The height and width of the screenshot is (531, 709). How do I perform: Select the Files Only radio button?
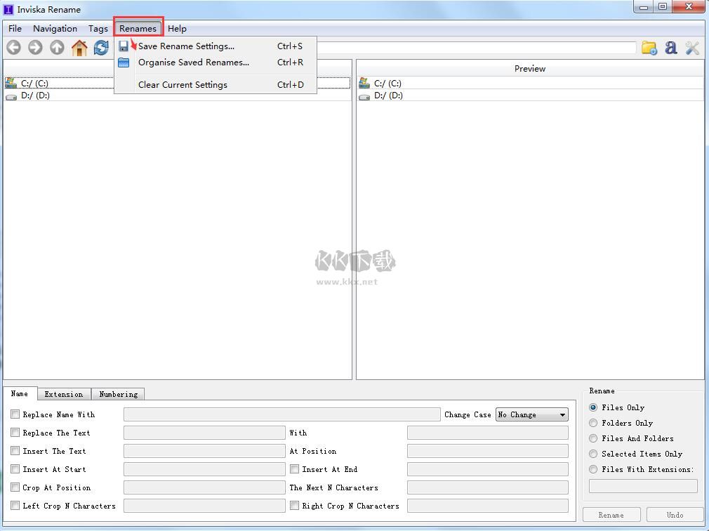pos(593,407)
